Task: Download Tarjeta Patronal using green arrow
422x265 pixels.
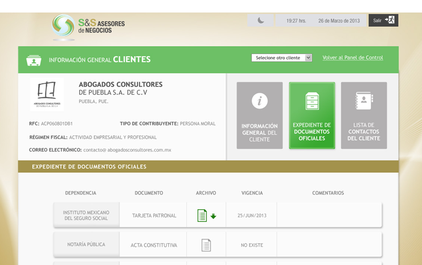Action: (x=214, y=216)
